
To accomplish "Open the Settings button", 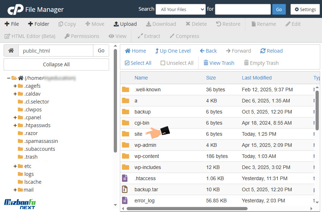I will click(305, 9).
